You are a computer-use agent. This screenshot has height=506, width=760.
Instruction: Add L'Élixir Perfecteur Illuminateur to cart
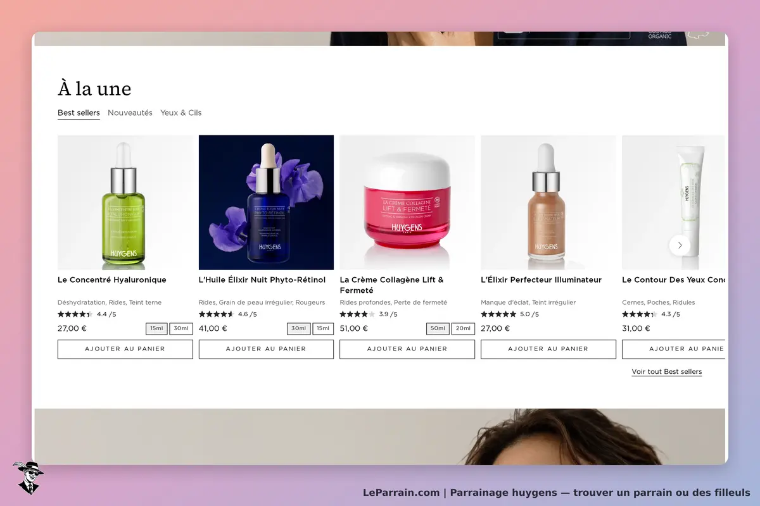[548, 349]
